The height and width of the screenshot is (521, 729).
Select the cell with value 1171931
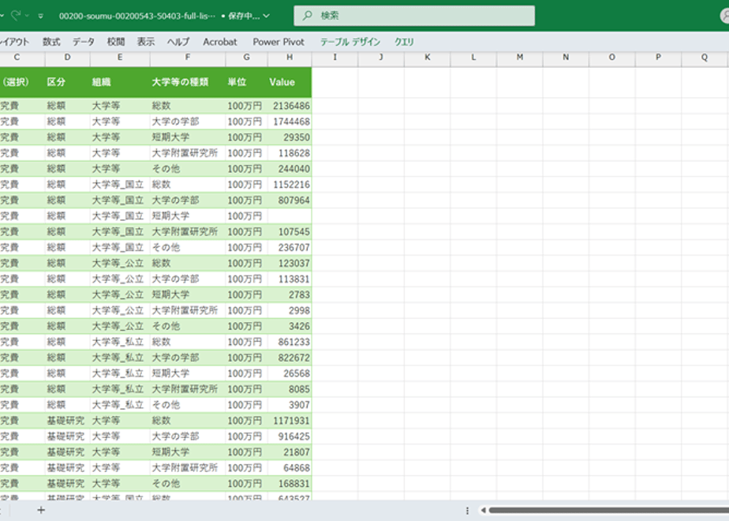[x=290, y=421]
